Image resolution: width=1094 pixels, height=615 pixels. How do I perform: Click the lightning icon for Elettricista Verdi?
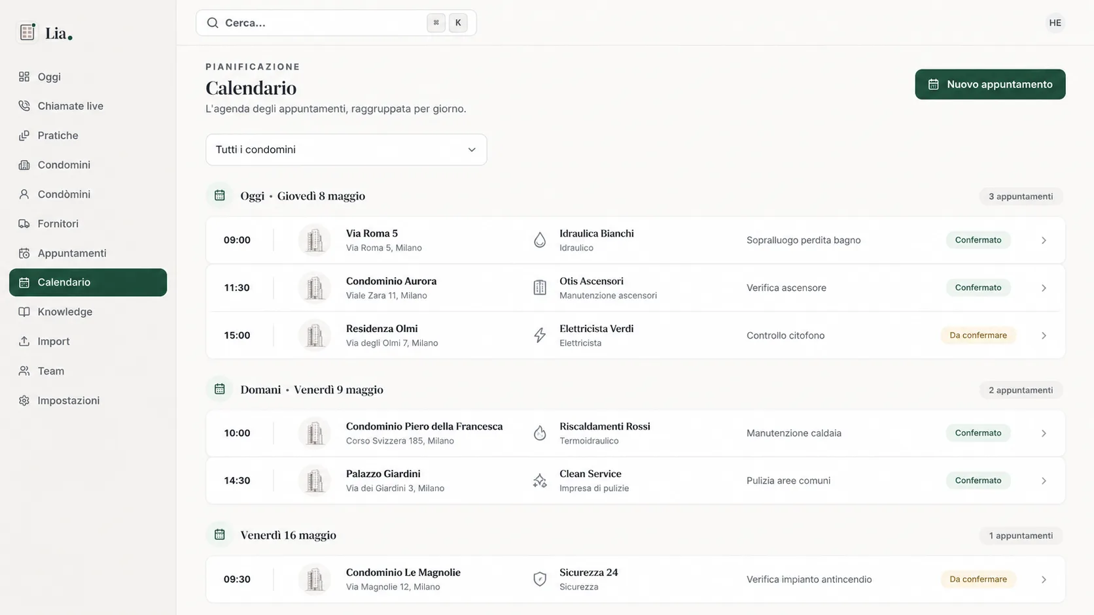540,335
